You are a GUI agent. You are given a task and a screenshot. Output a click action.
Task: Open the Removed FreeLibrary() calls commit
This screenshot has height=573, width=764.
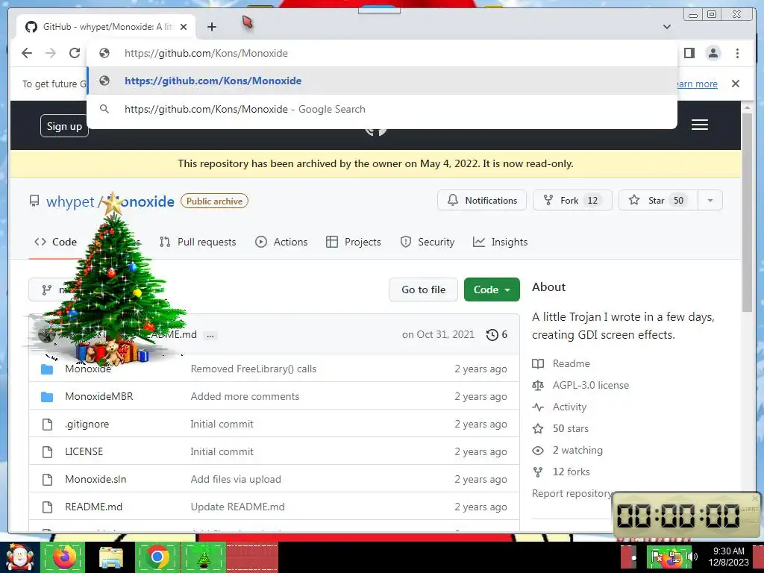254,369
